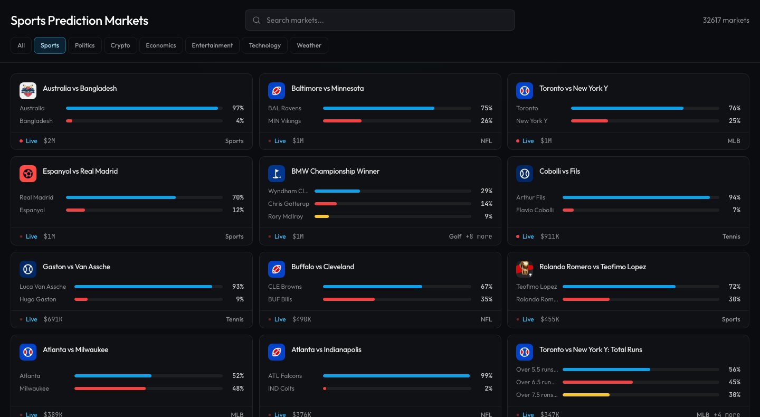Click the Gaston vs Van Assche tennis icon
Image resolution: width=760 pixels, height=417 pixels.
click(28, 269)
